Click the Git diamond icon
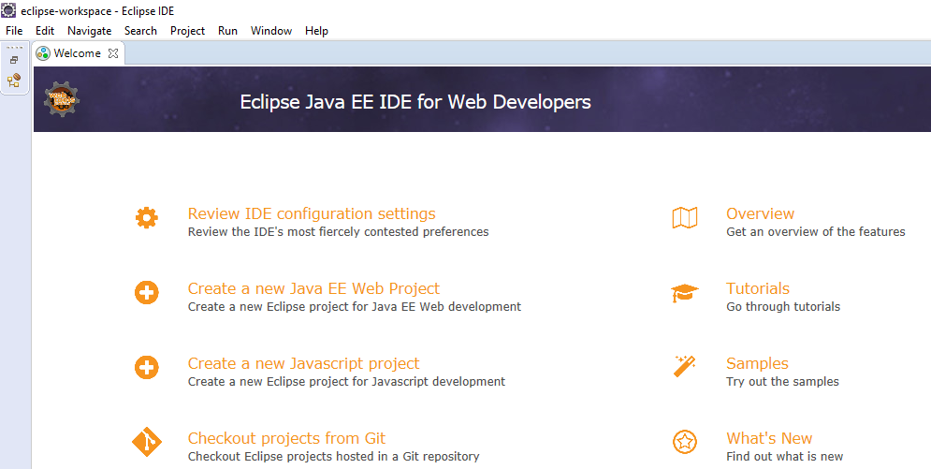This screenshot has width=931, height=469. point(147,442)
